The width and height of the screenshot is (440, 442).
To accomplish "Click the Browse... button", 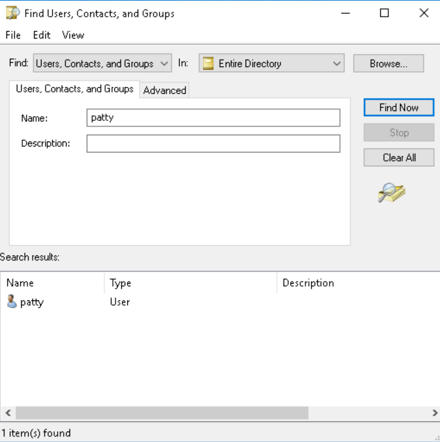I will (388, 64).
